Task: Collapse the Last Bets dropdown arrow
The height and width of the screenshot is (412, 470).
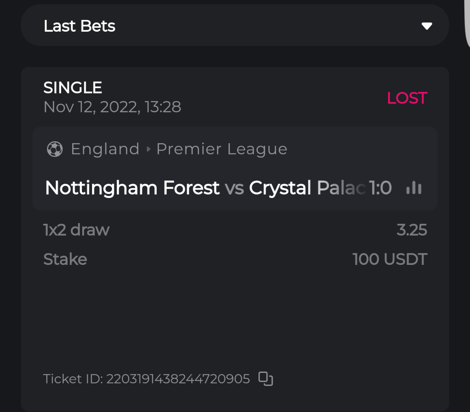Action: click(427, 26)
